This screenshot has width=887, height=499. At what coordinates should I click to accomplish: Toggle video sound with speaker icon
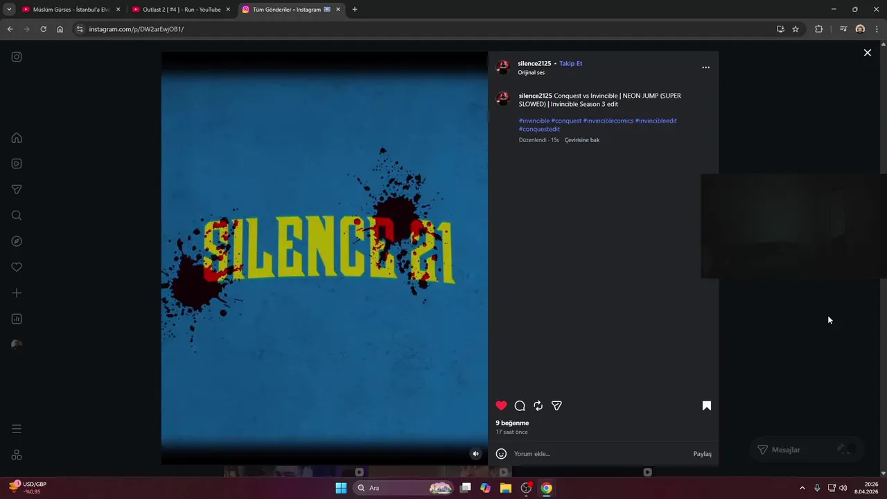[x=475, y=454]
